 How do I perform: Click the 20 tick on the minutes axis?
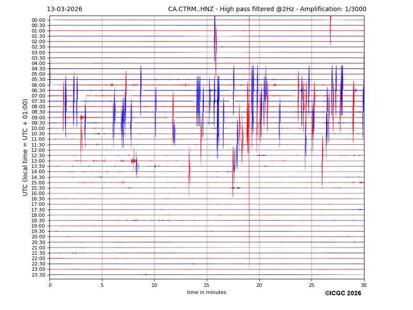259,285
